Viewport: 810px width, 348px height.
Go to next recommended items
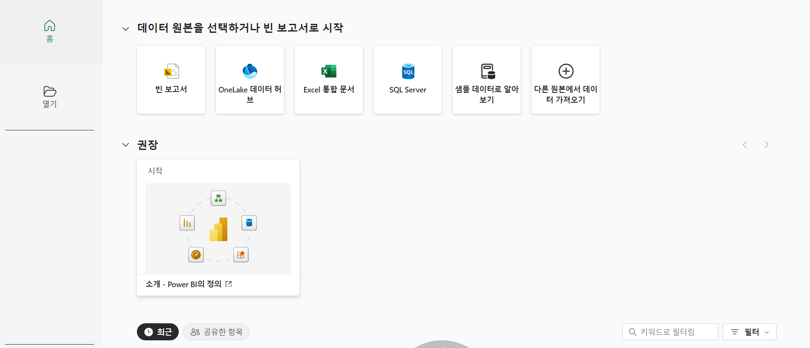pyautogui.click(x=766, y=145)
